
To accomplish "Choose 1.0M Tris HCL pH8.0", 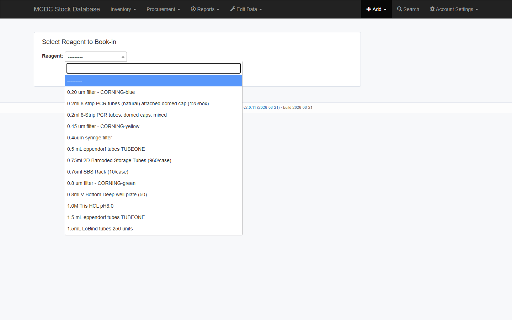I will (154, 206).
